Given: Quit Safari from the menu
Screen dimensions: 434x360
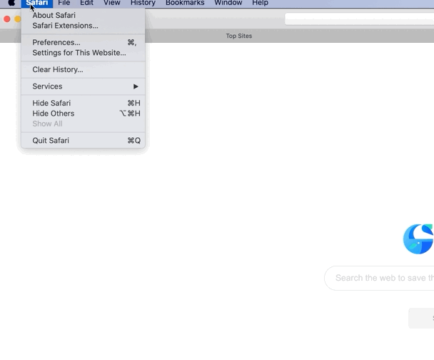Looking at the screenshot, I should tap(51, 141).
